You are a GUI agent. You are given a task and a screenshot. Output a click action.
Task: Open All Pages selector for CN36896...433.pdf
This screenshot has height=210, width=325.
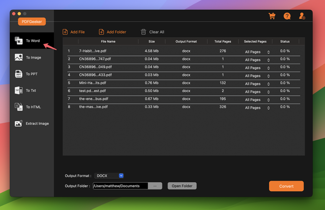pyautogui.click(x=257, y=76)
